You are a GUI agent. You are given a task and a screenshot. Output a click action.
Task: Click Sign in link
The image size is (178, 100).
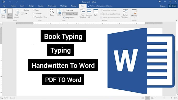point(163,6)
